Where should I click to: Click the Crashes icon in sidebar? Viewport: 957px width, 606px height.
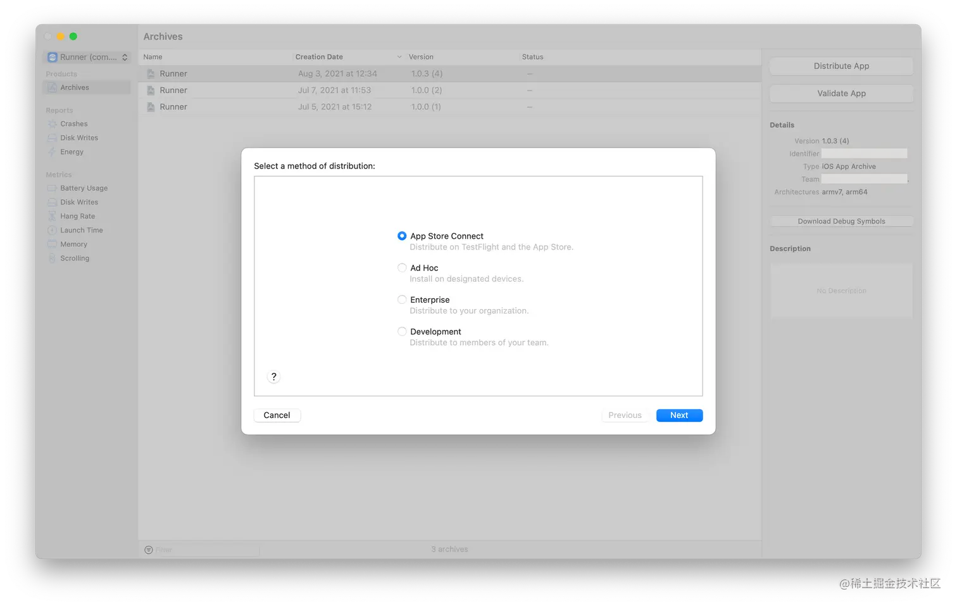click(x=52, y=124)
